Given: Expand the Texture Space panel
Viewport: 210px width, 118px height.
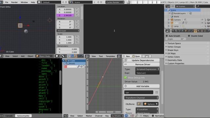Looking at the screenshot, I should (174, 43).
